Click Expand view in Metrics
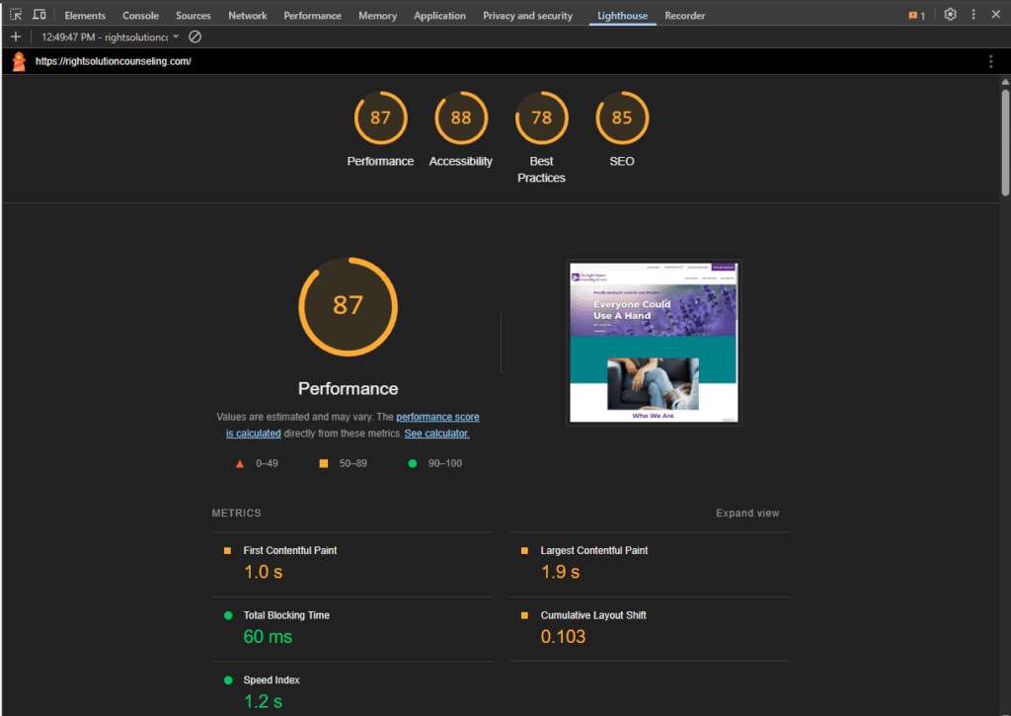The height and width of the screenshot is (716, 1011). coord(747,514)
